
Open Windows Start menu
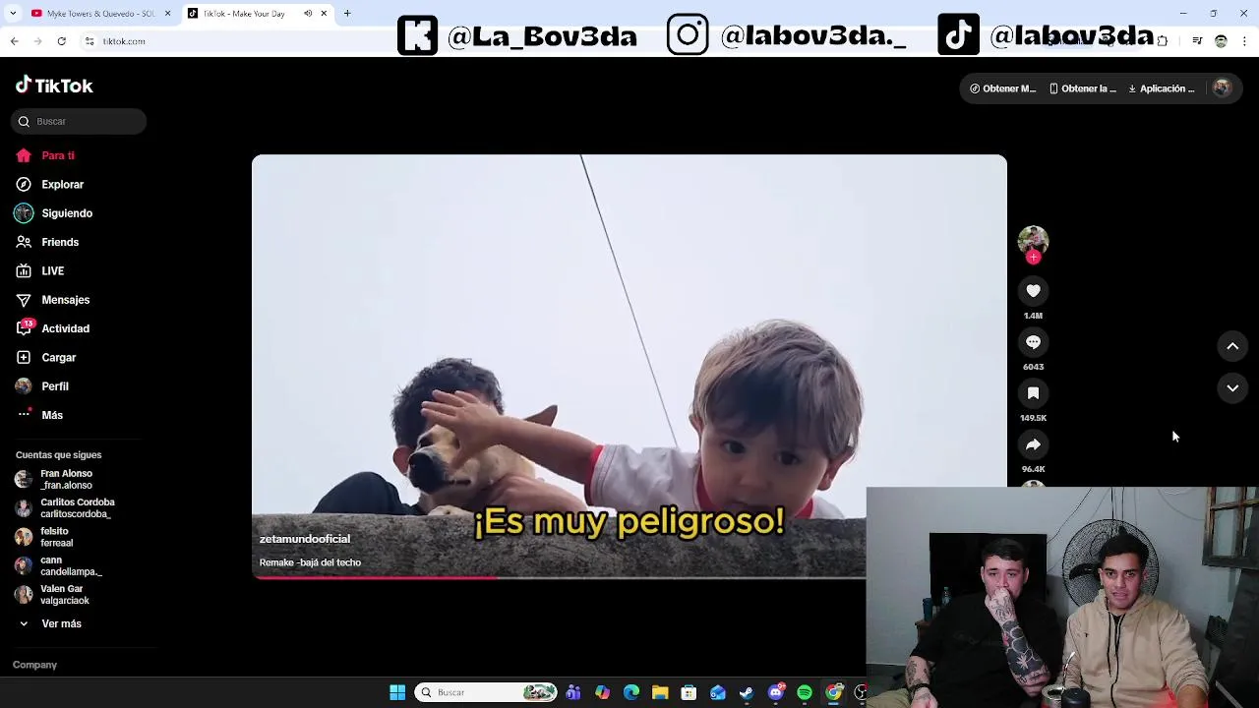click(397, 692)
